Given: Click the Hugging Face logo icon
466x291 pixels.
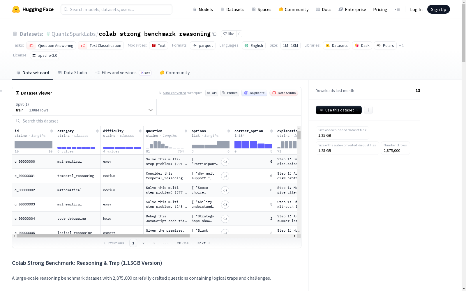Looking at the screenshot, I should pos(16,9).
